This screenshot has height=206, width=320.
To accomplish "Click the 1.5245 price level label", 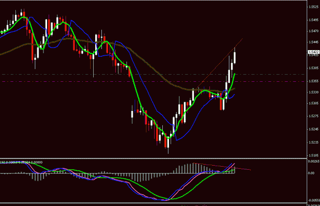I will point(314,129).
